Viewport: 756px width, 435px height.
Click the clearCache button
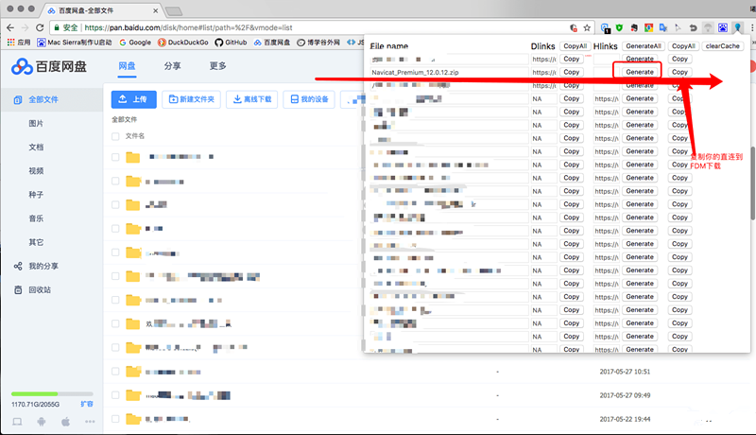[x=722, y=46]
